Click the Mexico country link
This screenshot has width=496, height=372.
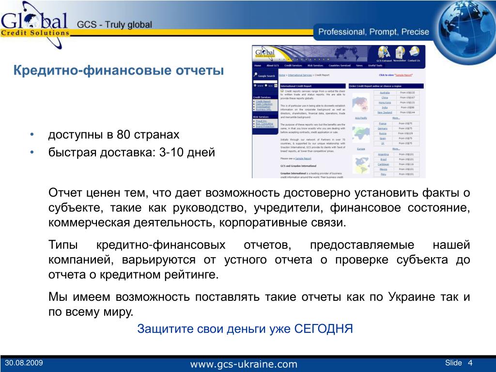[384, 169]
